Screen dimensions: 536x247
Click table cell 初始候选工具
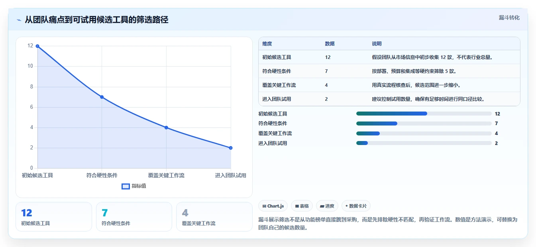tap(277, 57)
